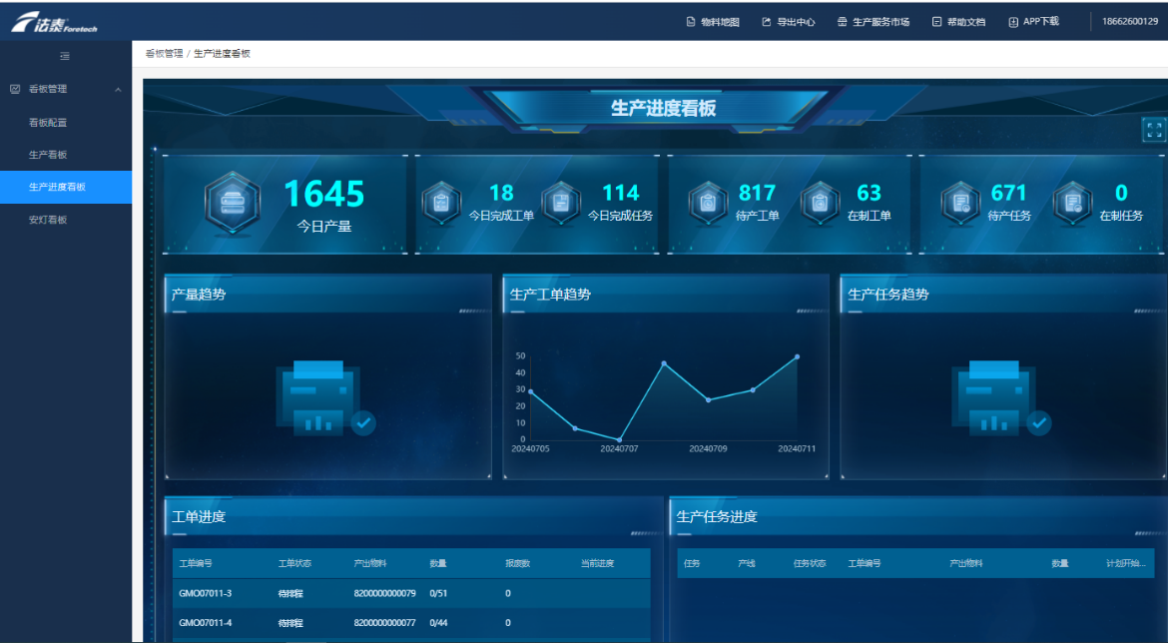Click the 待产任务 hexagon icon

click(960, 202)
